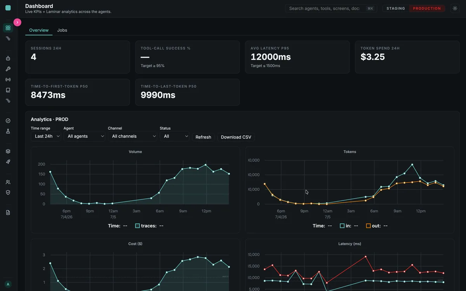Open the dashboard grid icon in sidebar
The width and height of the screenshot is (466, 291).
(8, 28)
